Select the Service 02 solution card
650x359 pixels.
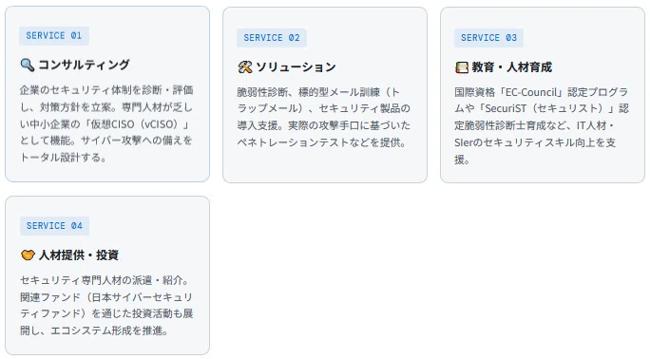pos(325,95)
